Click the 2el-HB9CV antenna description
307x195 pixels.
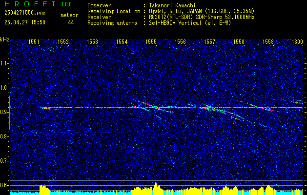click(190, 23)
